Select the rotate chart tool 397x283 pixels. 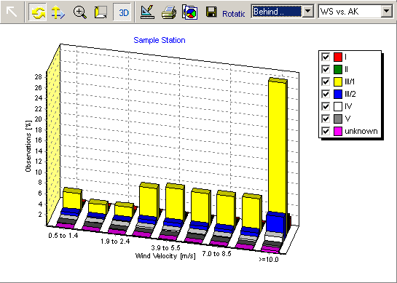coord(37,12)
